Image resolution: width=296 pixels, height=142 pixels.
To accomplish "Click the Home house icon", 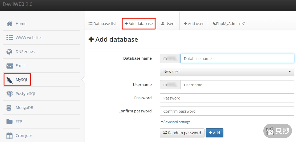I will (9, 24).
